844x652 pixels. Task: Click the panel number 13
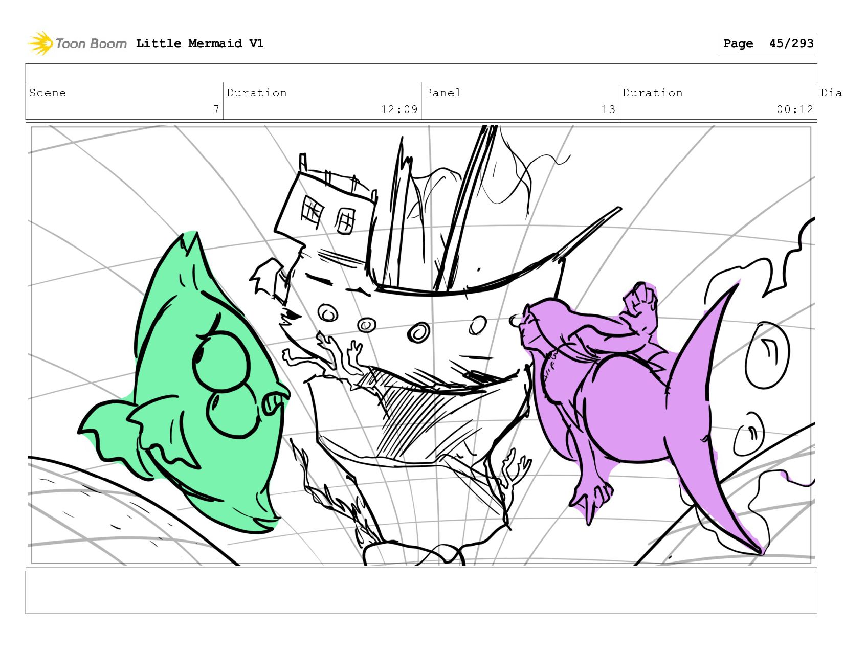[608, 109]
